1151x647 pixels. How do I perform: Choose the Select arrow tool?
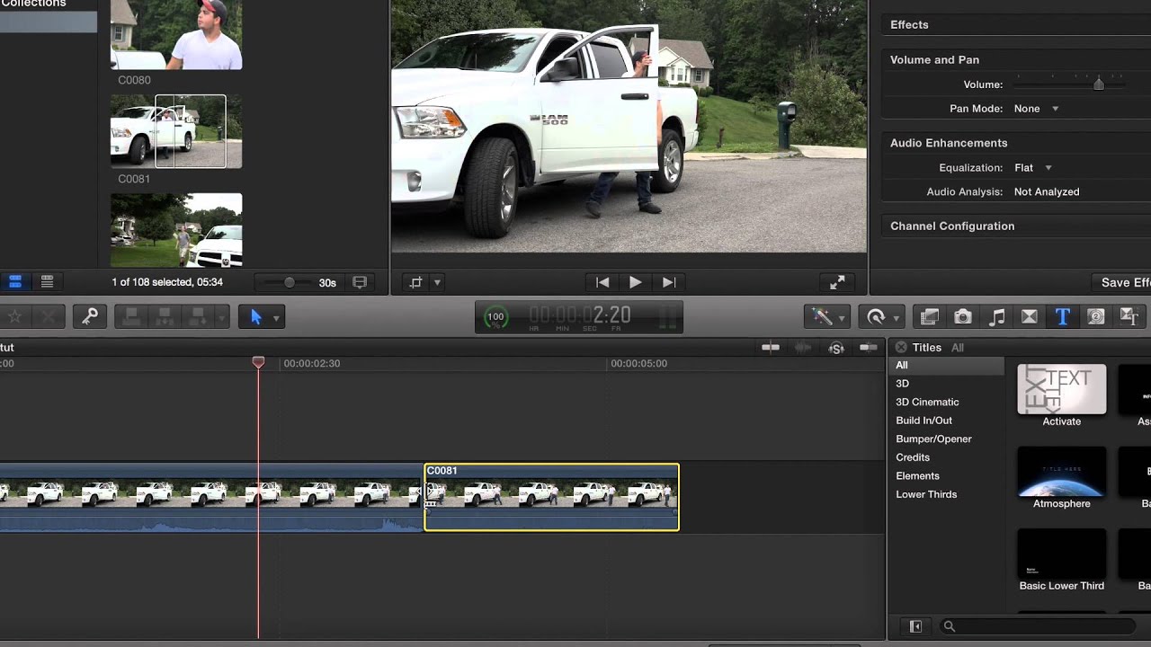[256, 316]
